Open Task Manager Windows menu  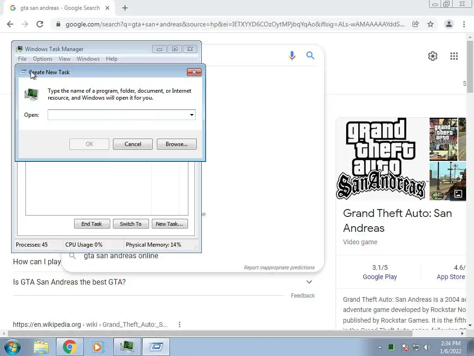[88, 59]
